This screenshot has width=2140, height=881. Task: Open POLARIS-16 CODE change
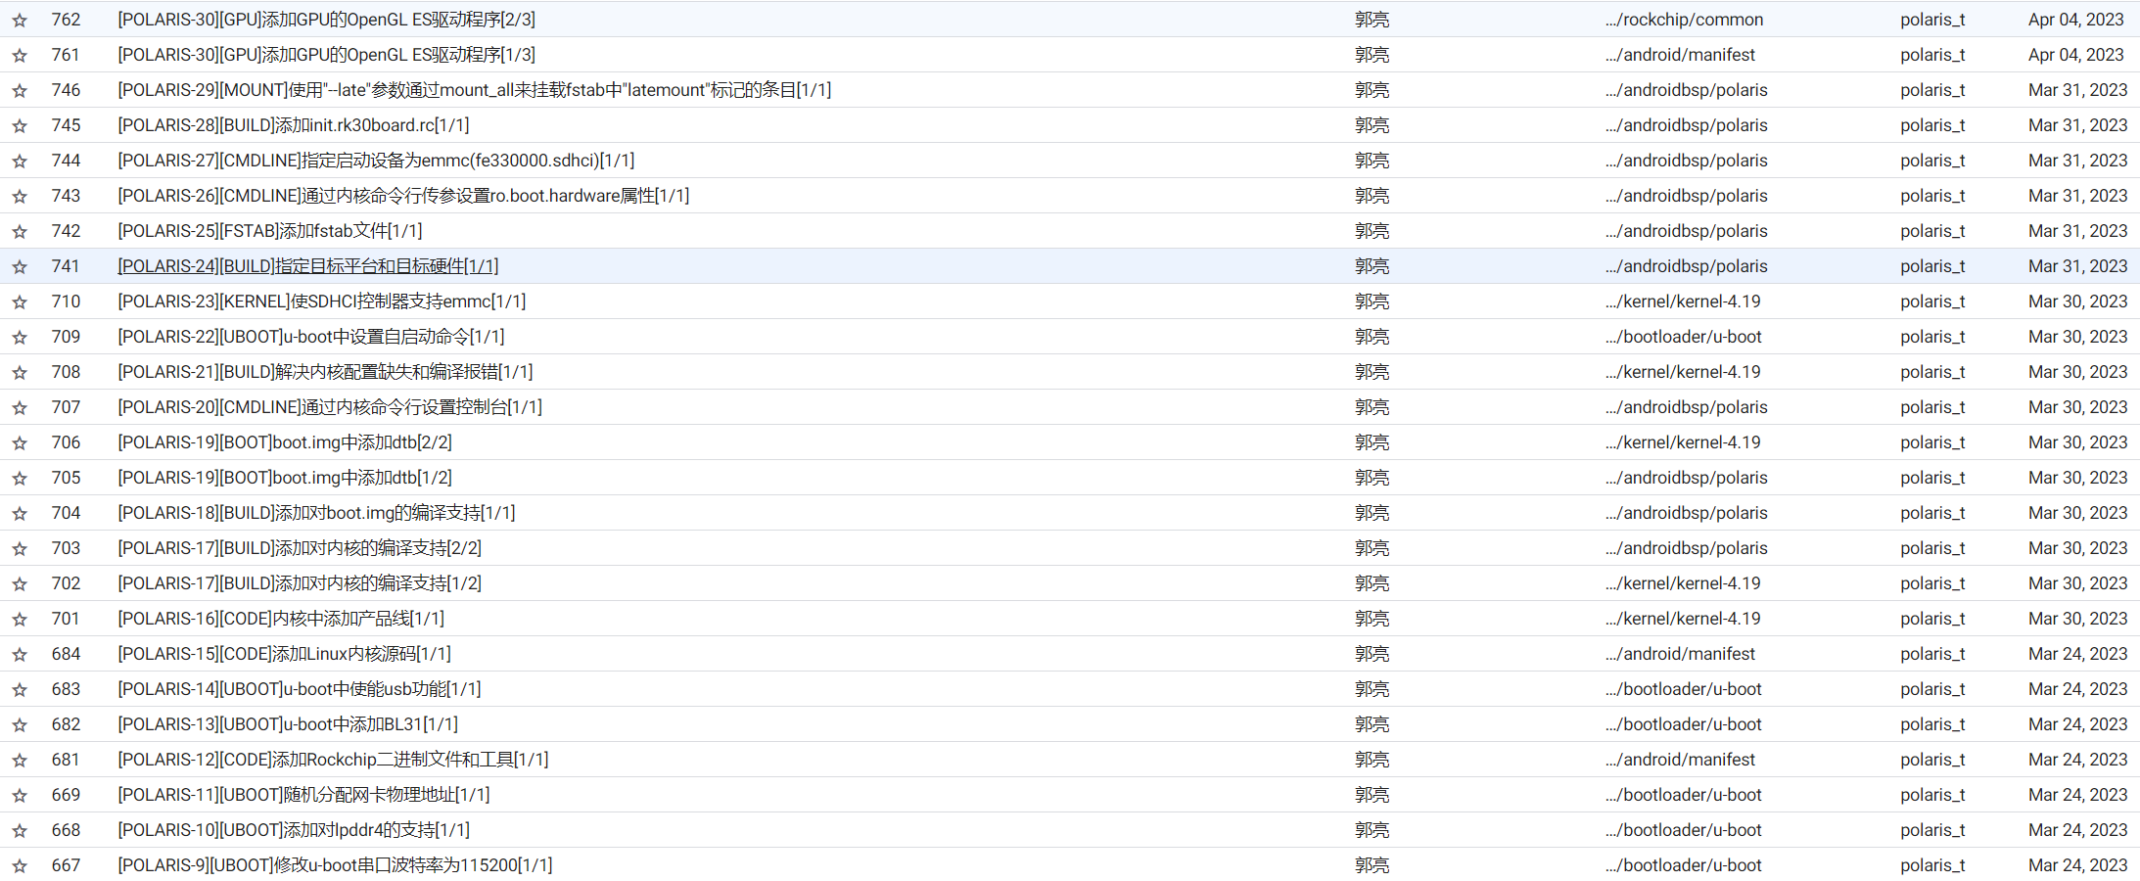(x=281, y=619)
